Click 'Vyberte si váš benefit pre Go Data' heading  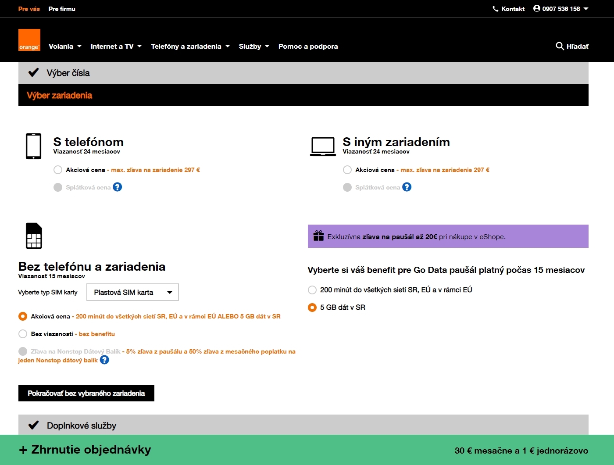(x=446, y=270)
